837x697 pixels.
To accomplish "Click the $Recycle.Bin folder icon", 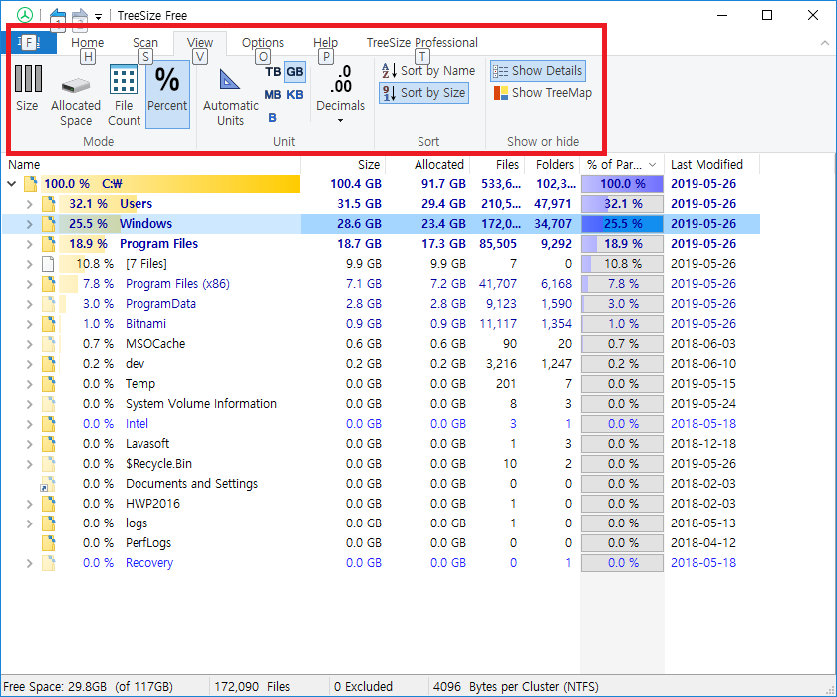I will (x=49, y=463).
